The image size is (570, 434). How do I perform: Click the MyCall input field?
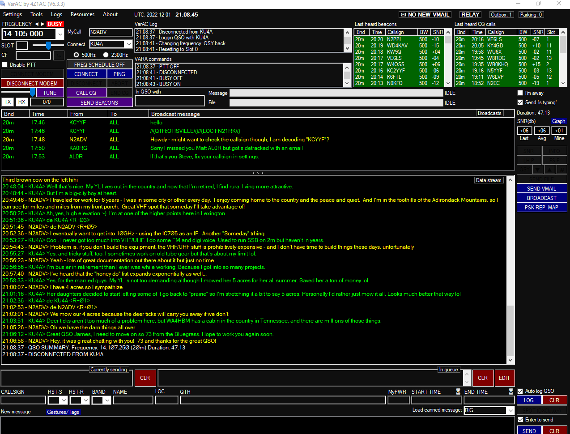click(x=111, y=32)
